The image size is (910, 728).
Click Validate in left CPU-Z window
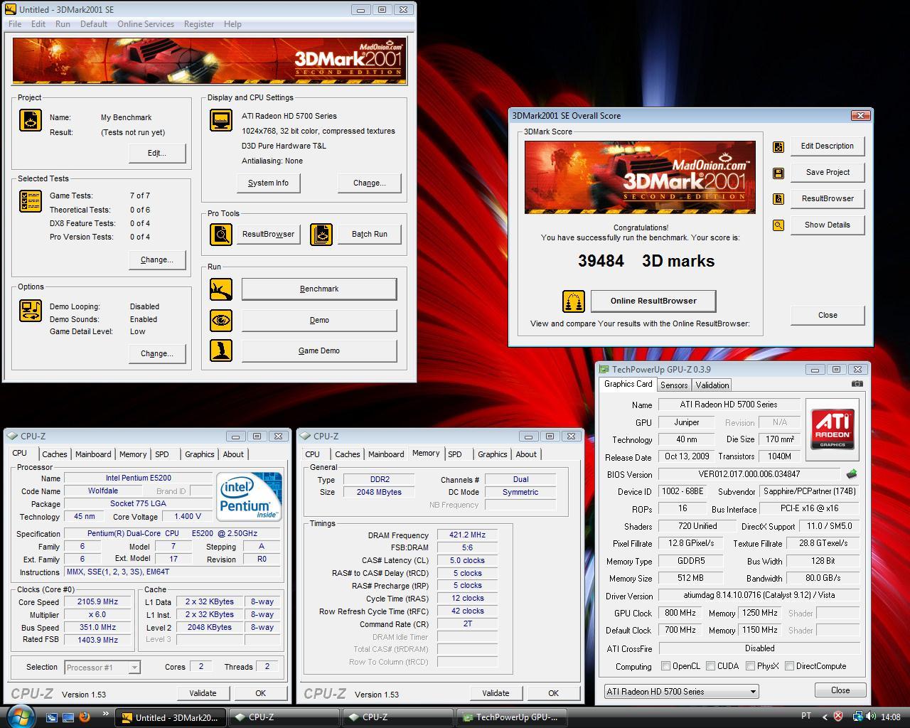203,693
